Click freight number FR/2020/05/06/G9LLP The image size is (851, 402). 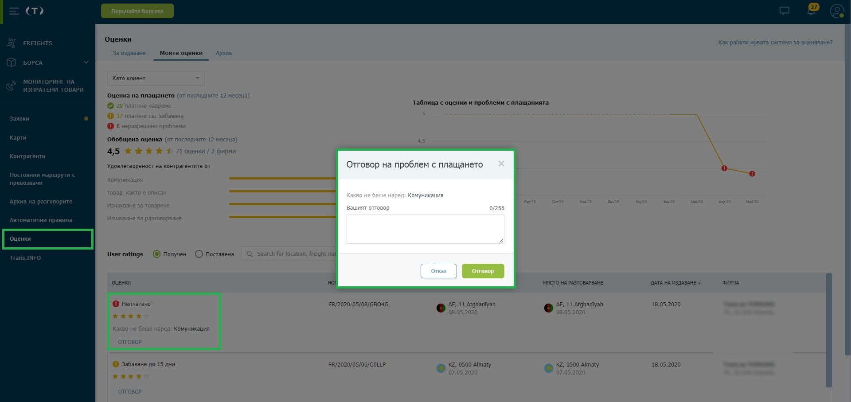357,365
